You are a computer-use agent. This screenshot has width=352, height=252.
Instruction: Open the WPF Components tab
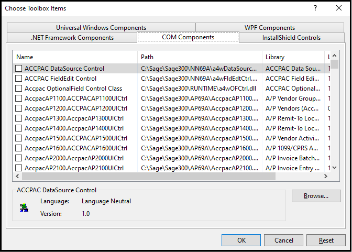(270, 28)
